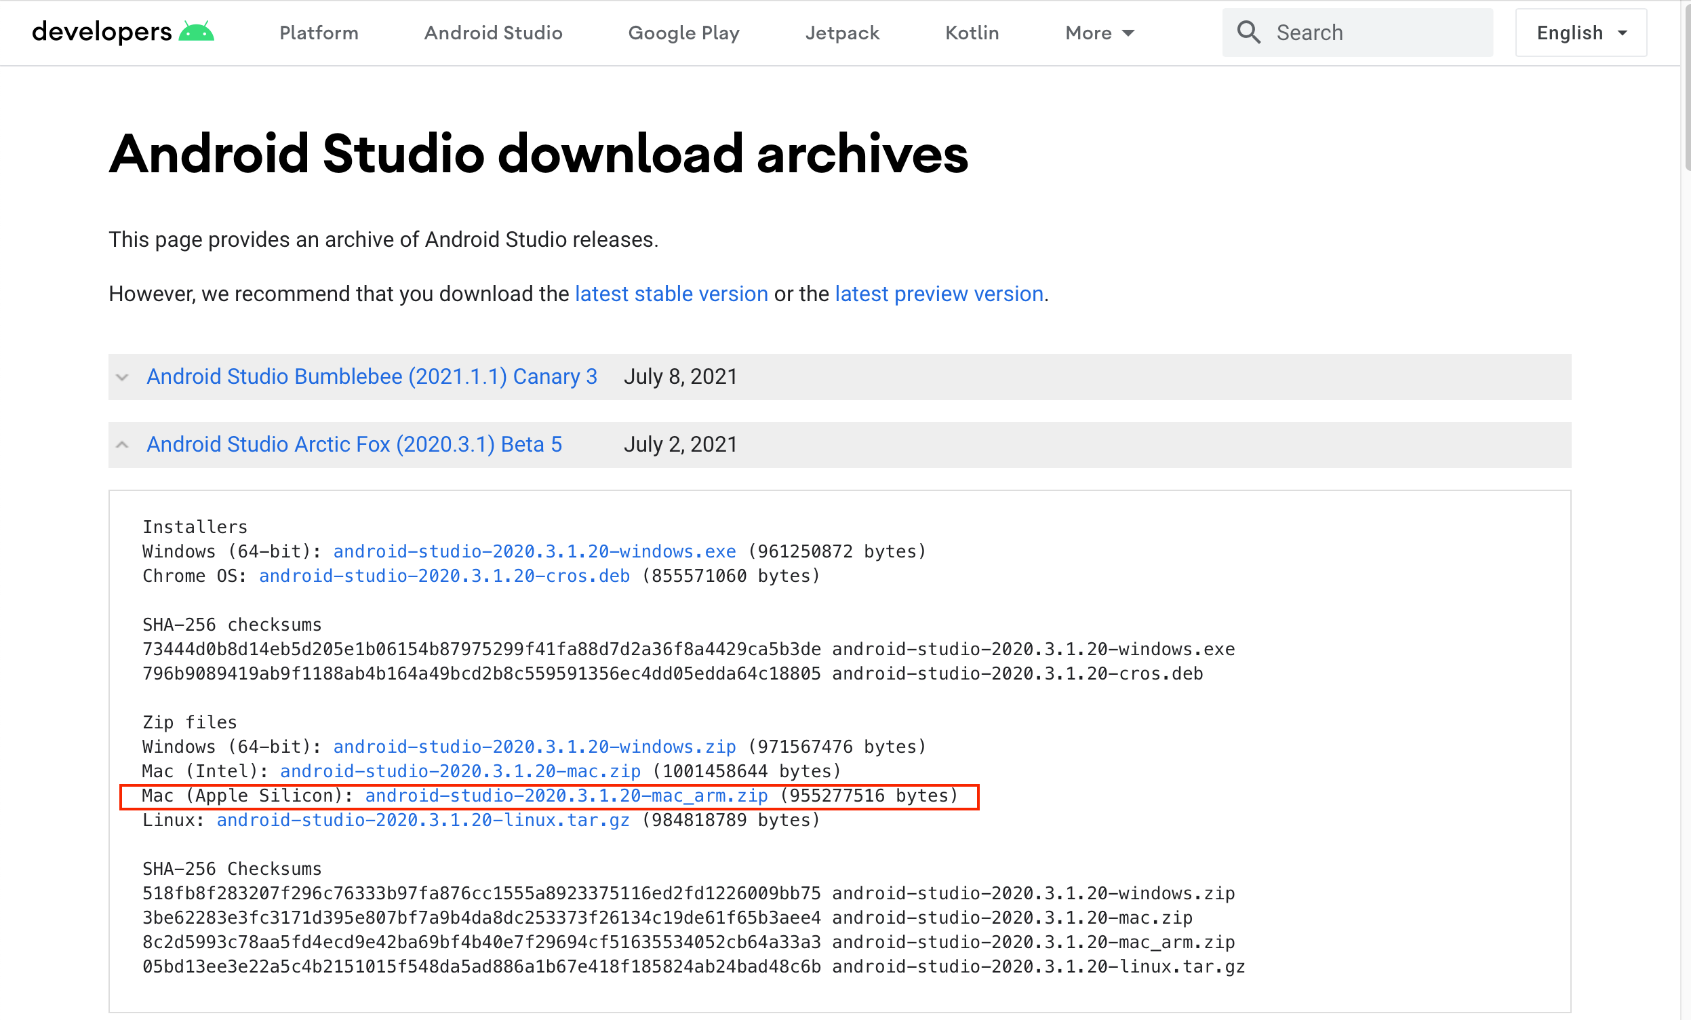Viewport: 1691px width, 1020px height.
Task: Download the windows.zip file
Action: pyautogui.click(x=534, y=747)
